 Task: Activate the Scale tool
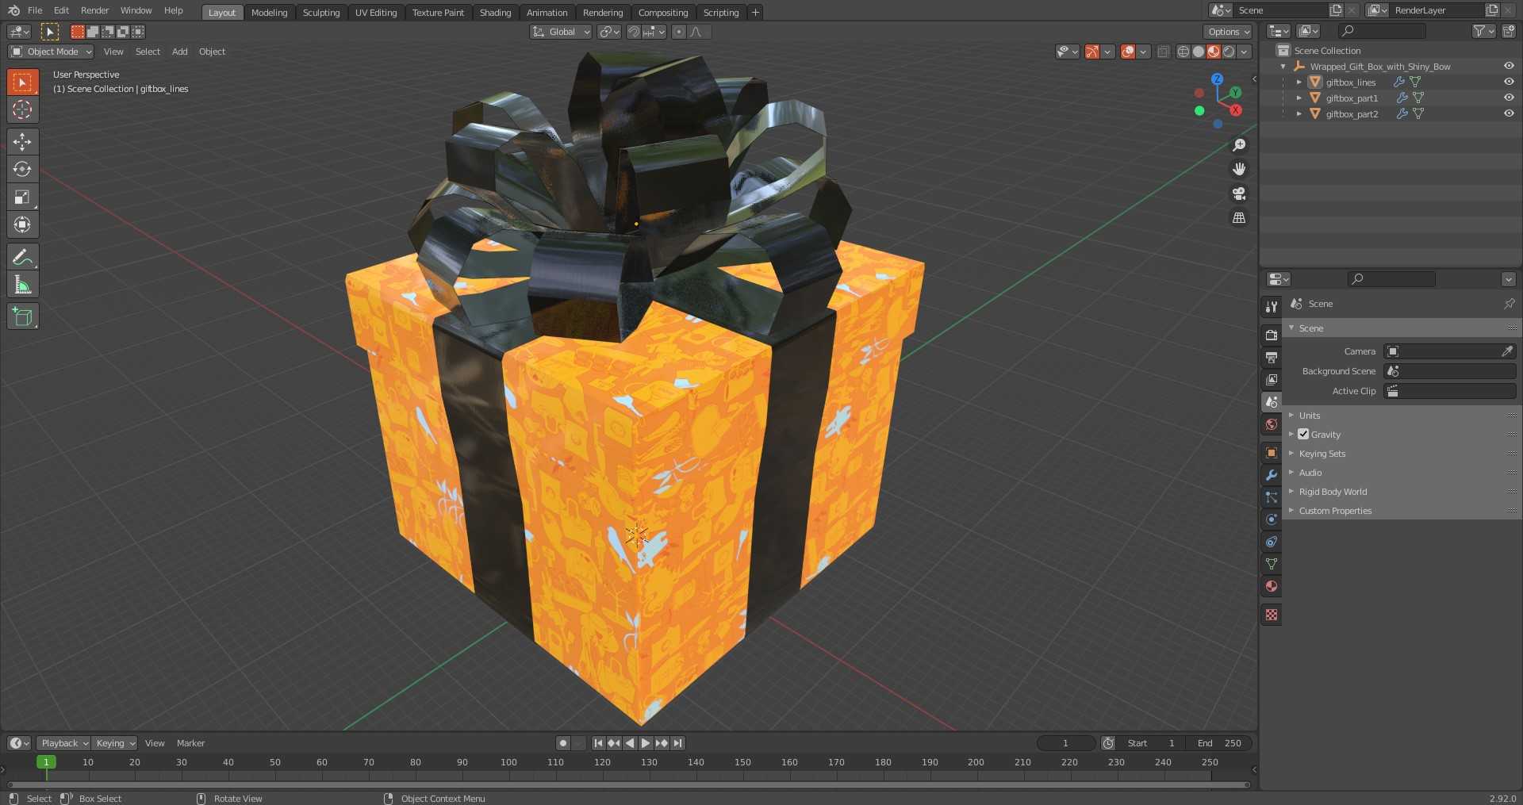point(22,197)
